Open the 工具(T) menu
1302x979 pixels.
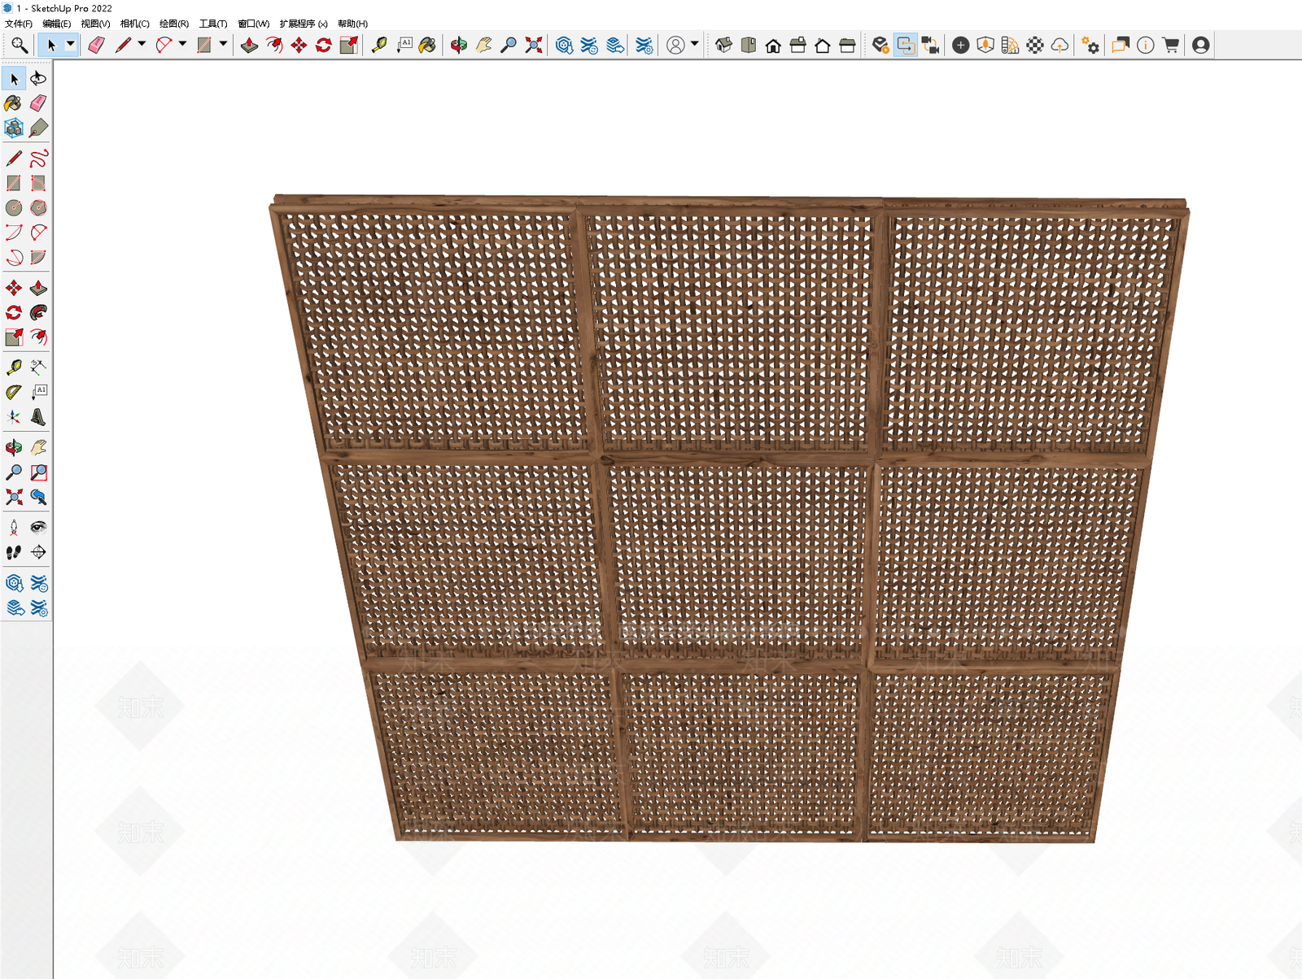coord(213,24)
